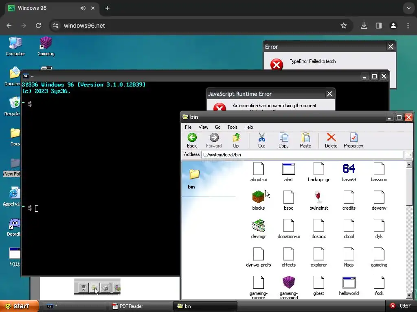Open a new browser tab

point(107,8)
